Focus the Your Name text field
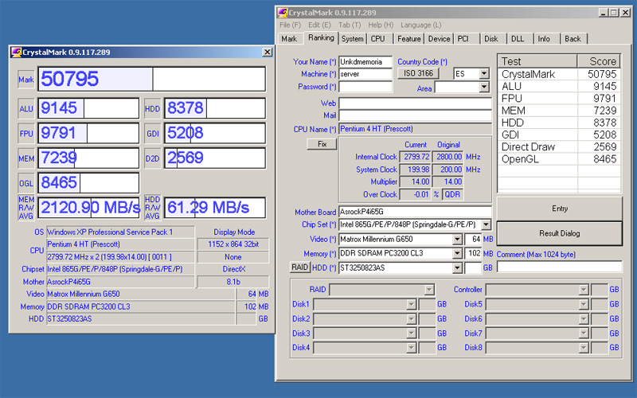Viewport: 637px width, 398px height. tap(365, 61)
